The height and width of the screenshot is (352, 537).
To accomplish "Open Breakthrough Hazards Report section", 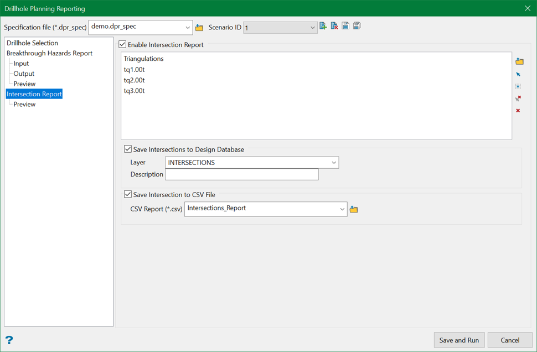I will [x=49, y=53].
